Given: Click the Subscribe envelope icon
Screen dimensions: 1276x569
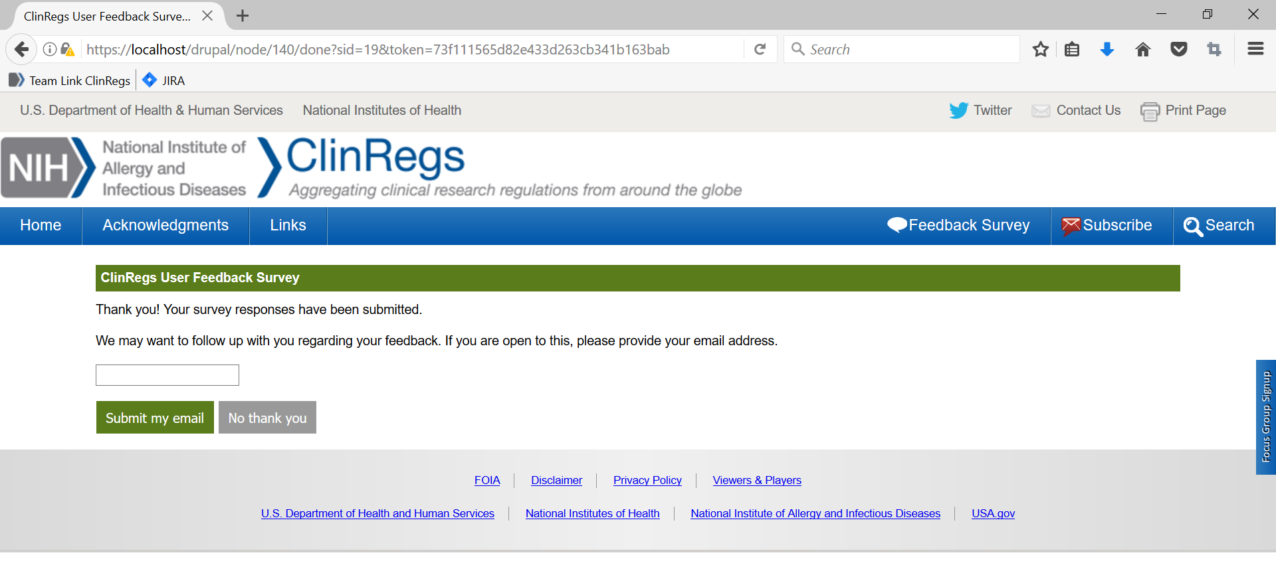Looking at the screenshot, I should 1071,226.
